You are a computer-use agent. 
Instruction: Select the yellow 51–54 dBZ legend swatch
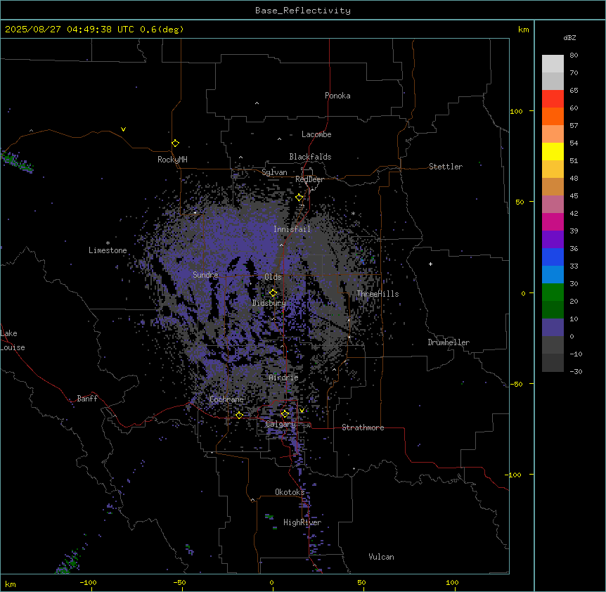coord(553,151)
